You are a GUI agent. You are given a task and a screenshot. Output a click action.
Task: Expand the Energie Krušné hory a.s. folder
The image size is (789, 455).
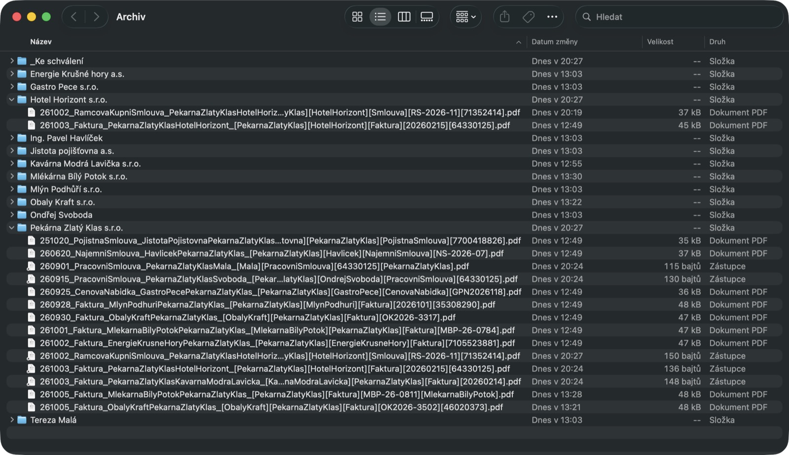[x=12, y=73]
